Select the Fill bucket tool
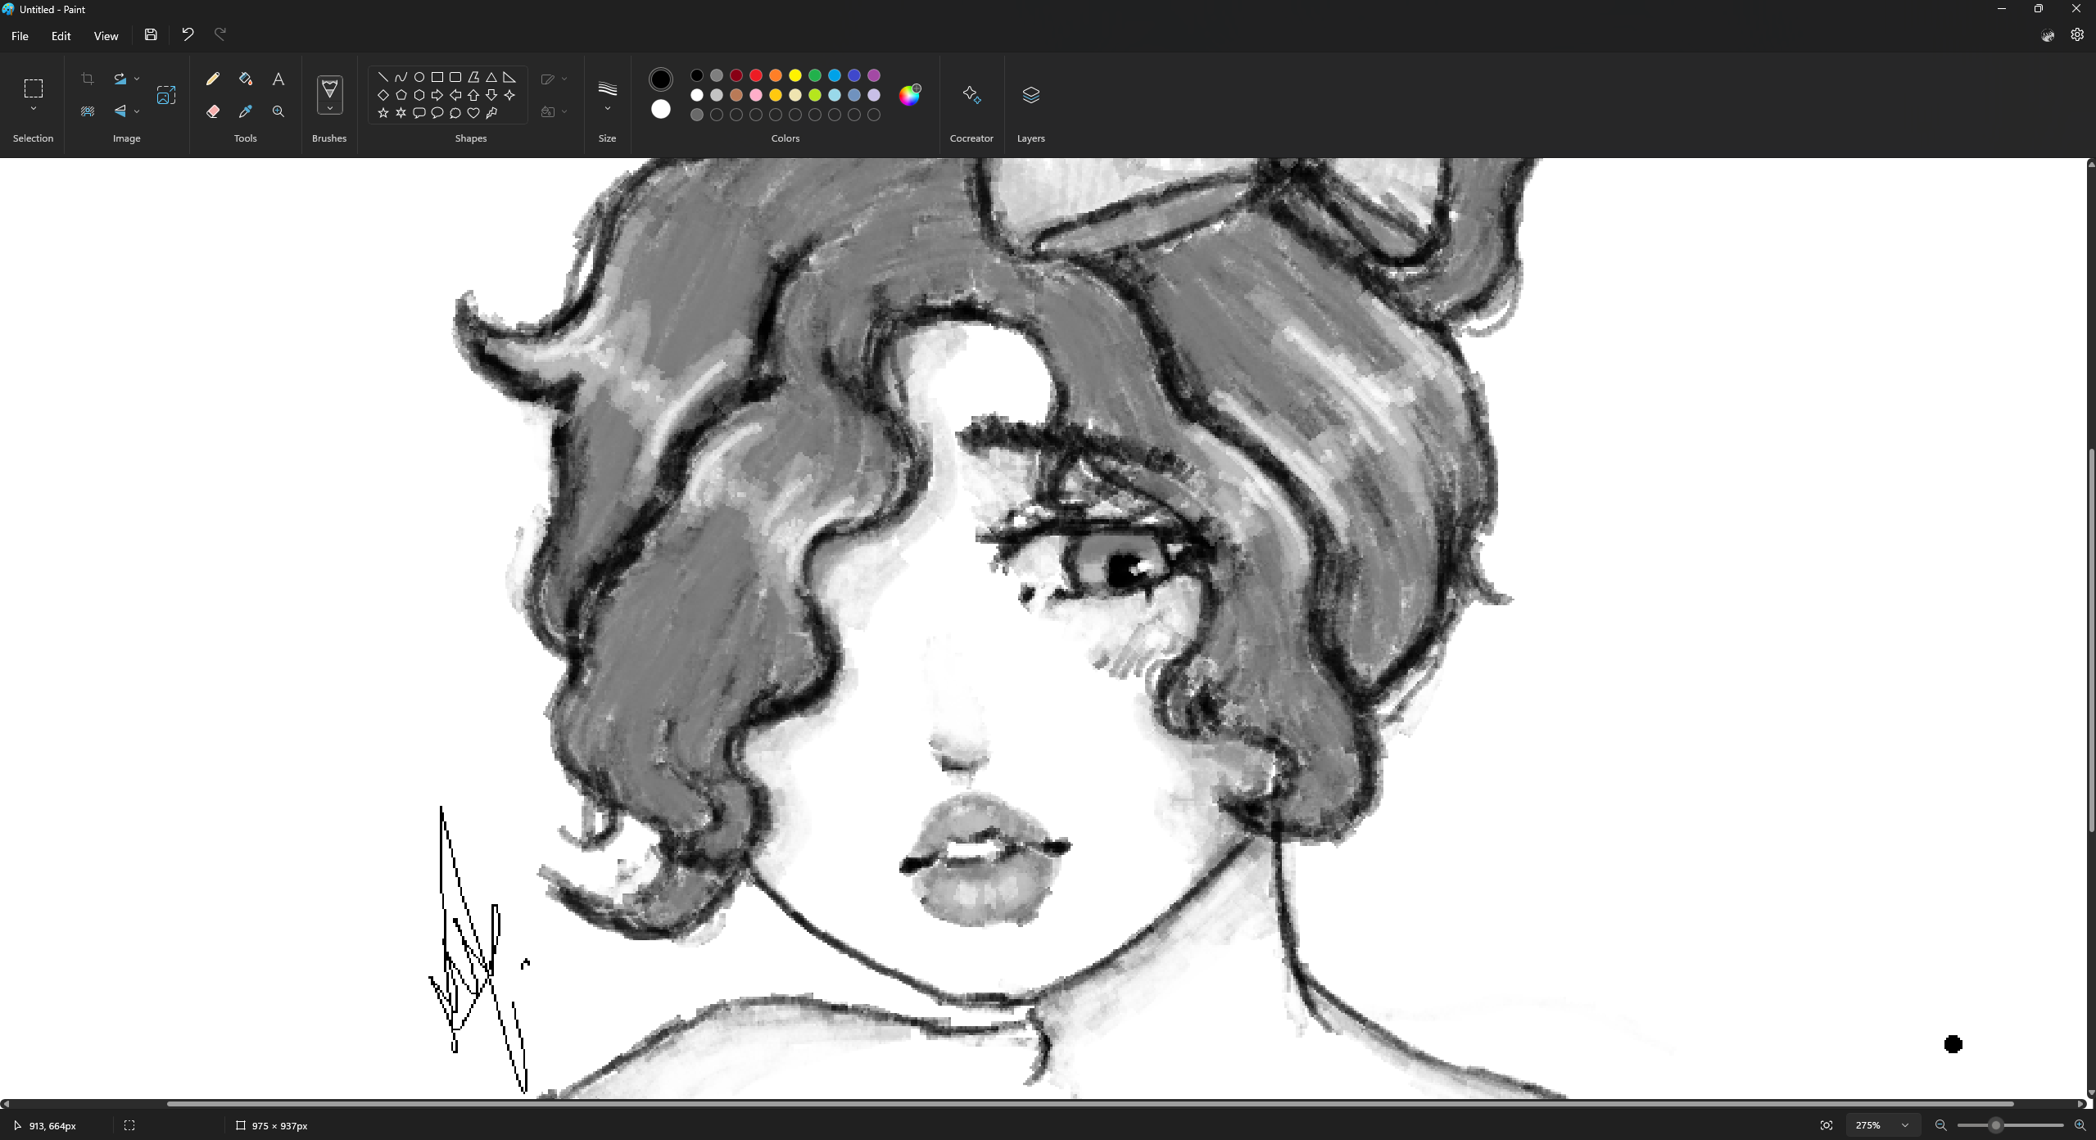 (x=245, y=79)
